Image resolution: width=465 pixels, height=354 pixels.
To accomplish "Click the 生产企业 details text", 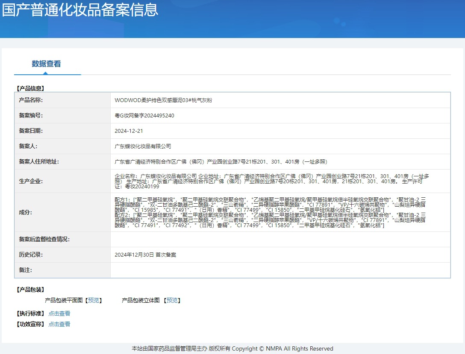I will coord(272,181).
